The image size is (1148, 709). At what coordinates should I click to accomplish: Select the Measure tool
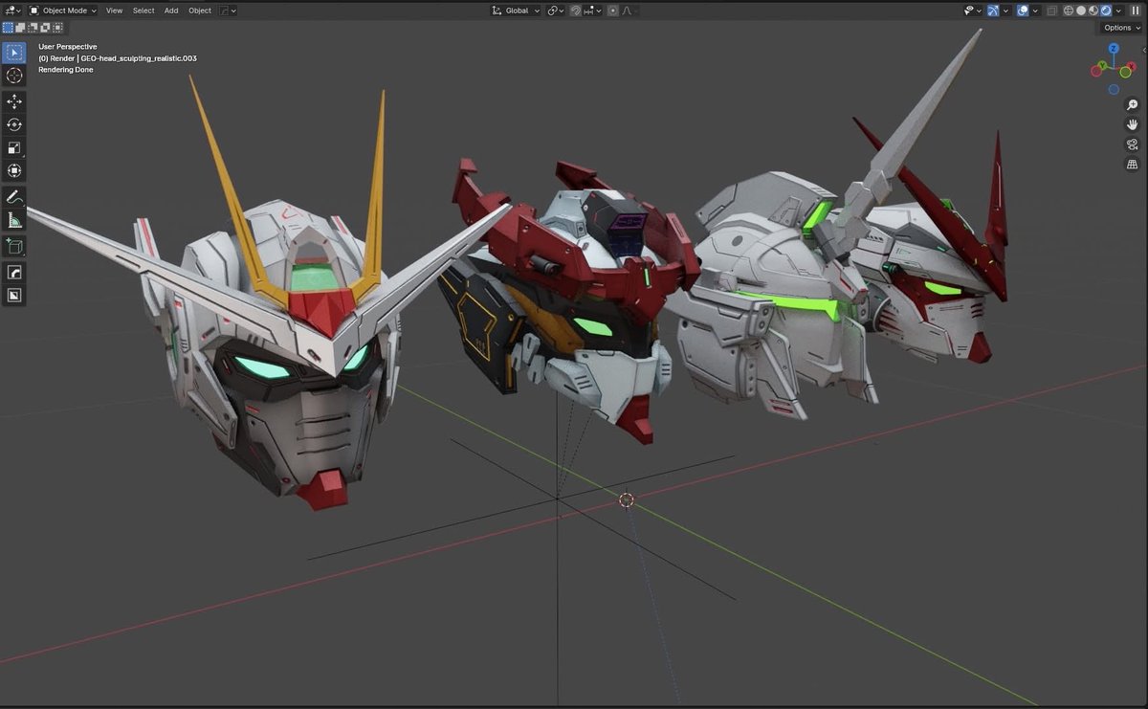pyautogui.click(x=14, y=221)
